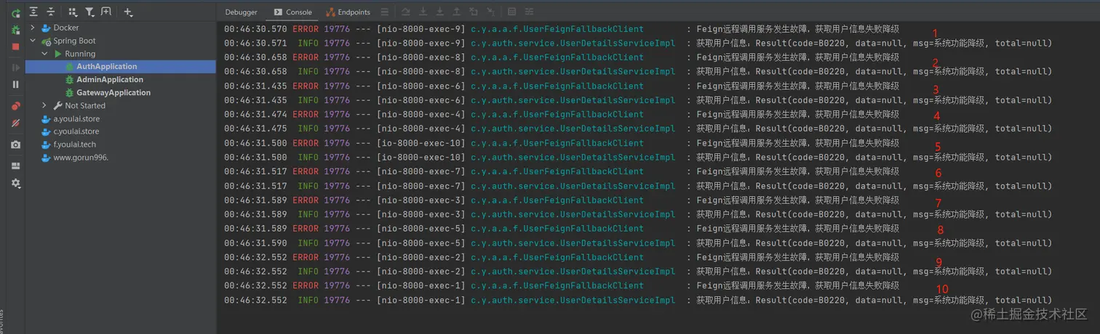Click the Trace Current Stream Chain icon
1100x334 pixels.
(529, 12)
